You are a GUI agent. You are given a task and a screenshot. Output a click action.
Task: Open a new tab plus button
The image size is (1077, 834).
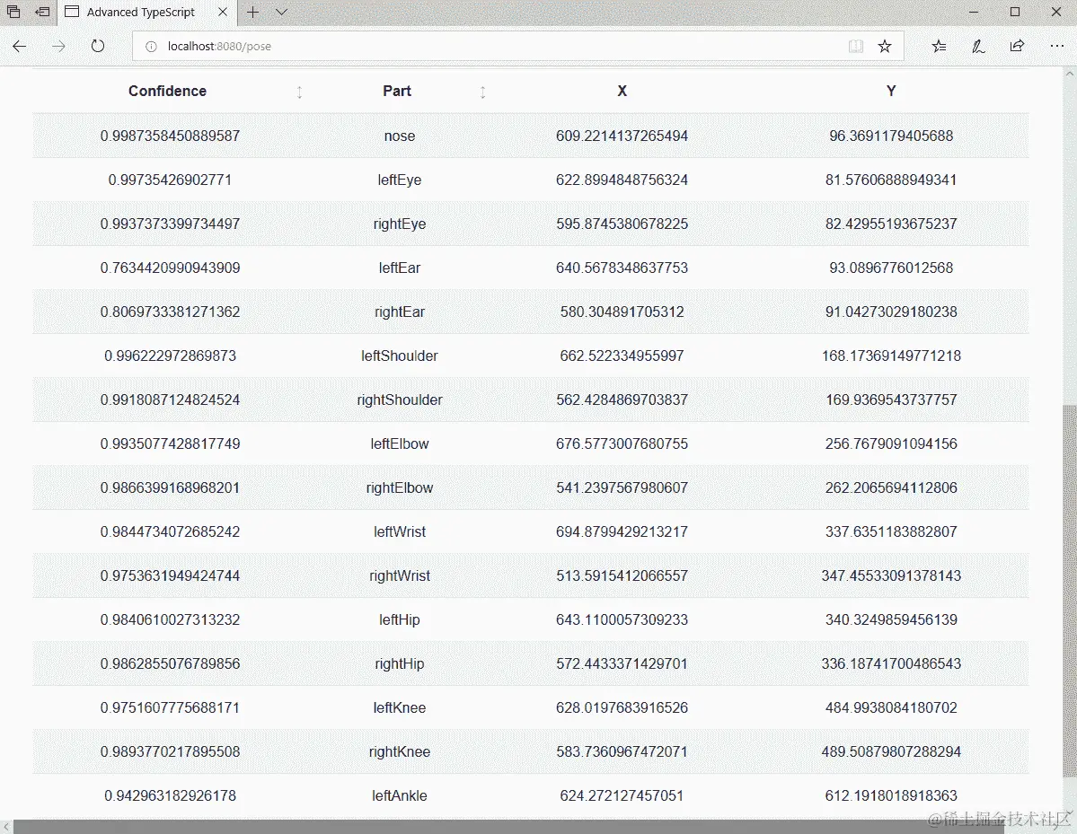pyautogui.click(x=252, y=12)
